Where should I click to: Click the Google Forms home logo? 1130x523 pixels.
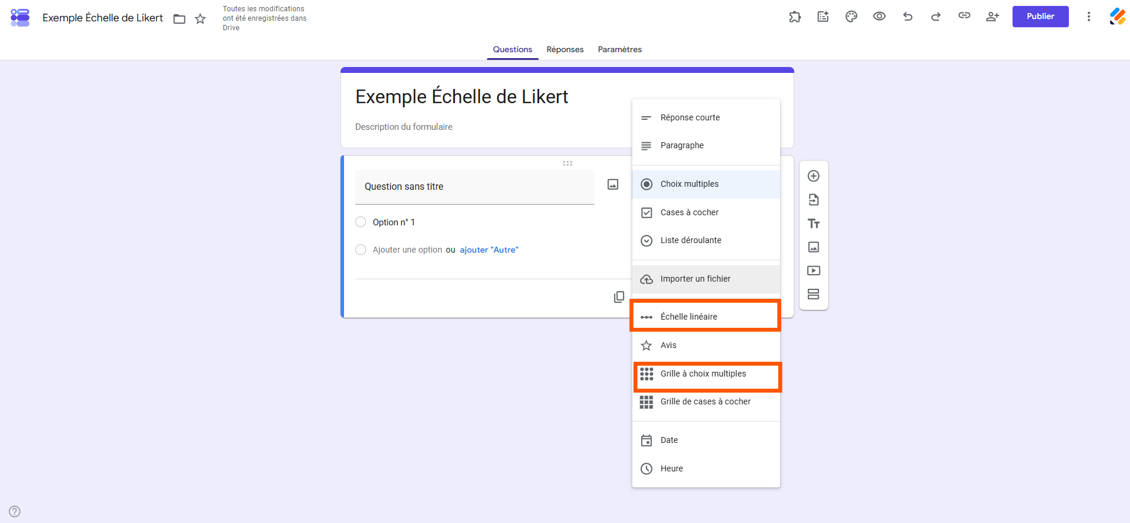point(20,17)
